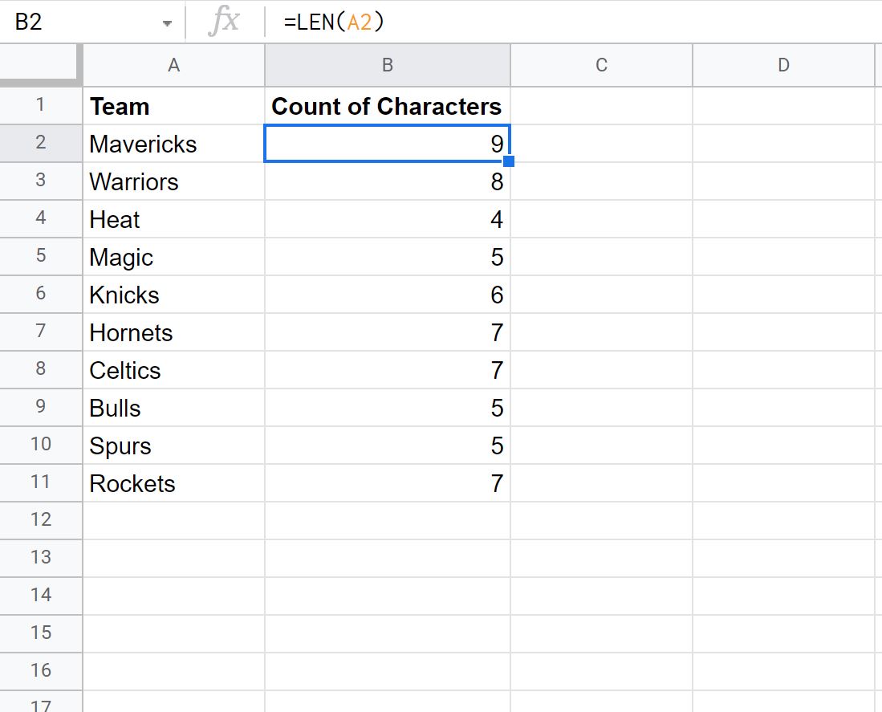Select column D header
This screenshot has width=882, height=712.
click(x=782, y=66)
